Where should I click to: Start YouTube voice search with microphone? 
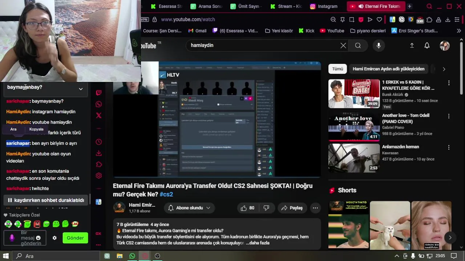coord(379,45)
